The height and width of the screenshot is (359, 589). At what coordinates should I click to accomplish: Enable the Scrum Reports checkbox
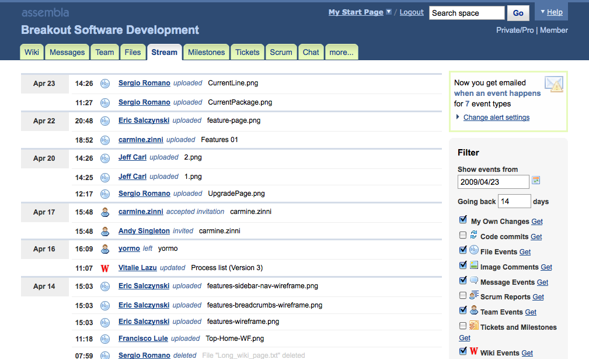pyautogui.click(x=463, y=296)
